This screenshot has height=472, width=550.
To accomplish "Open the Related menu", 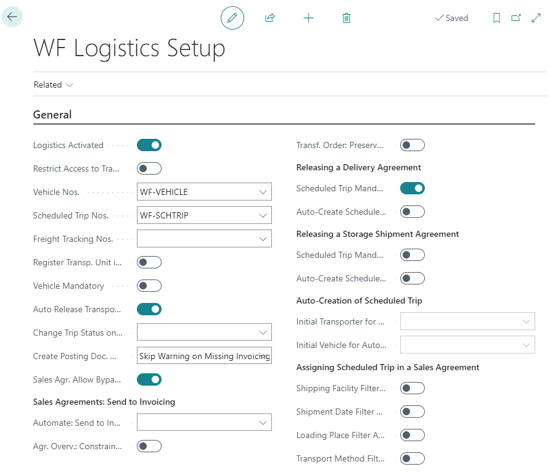I will tap(53, 85).
